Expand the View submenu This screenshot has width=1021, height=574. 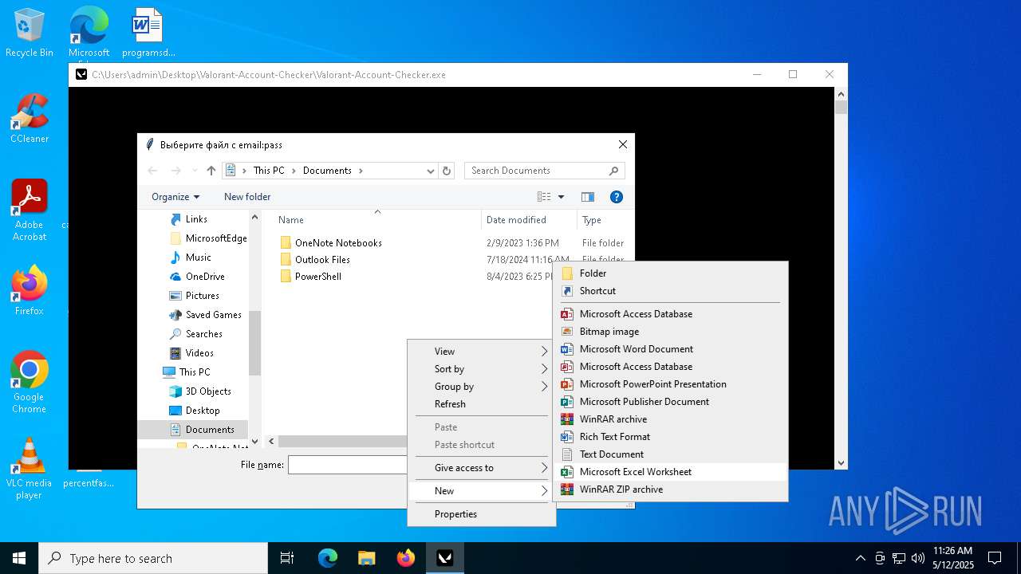482,352
